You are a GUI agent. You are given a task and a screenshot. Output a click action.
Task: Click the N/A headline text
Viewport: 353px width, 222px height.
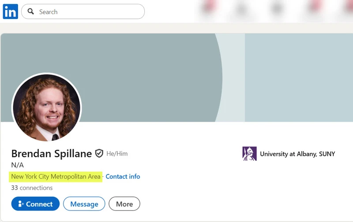pyautogui.click(x=17, y=165)
